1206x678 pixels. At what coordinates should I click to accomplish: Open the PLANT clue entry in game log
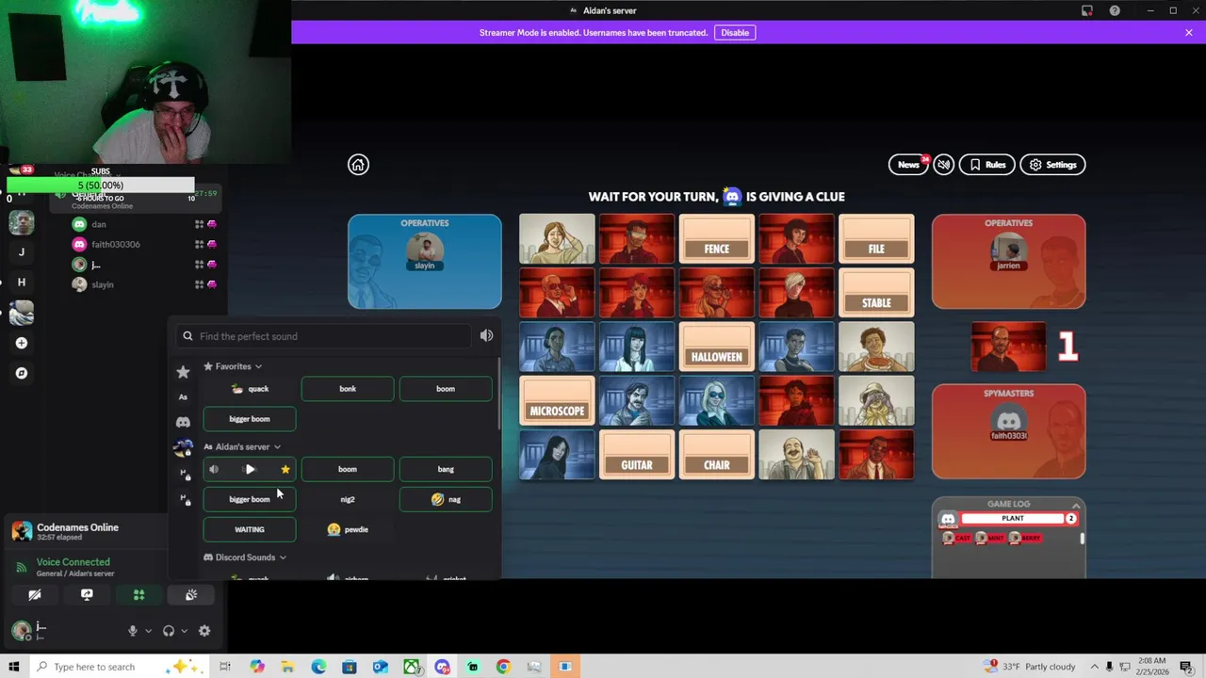pos(1012,519)
